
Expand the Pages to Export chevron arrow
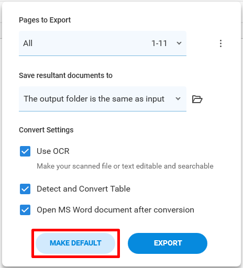coord(179,43)
